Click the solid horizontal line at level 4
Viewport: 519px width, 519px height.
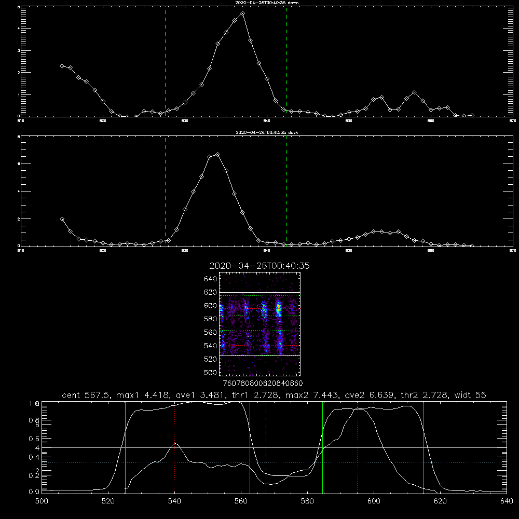click(274, 447)
